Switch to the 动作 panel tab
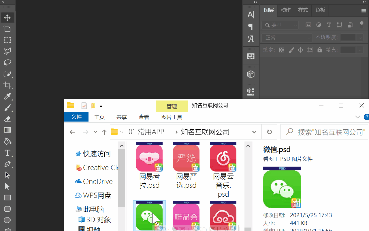The width and height of the screenshot is (369, 231). tap(286, 10)
